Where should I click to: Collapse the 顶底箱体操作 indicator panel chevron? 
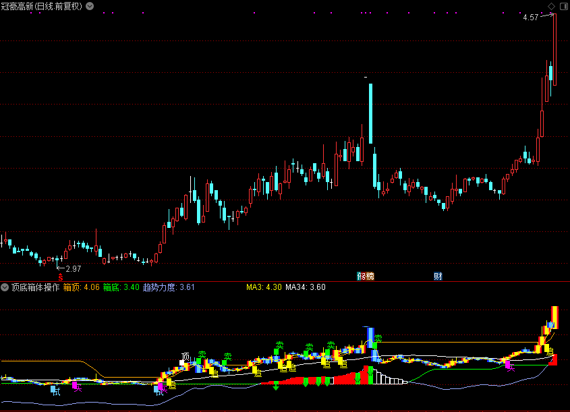tap(5, 287)
